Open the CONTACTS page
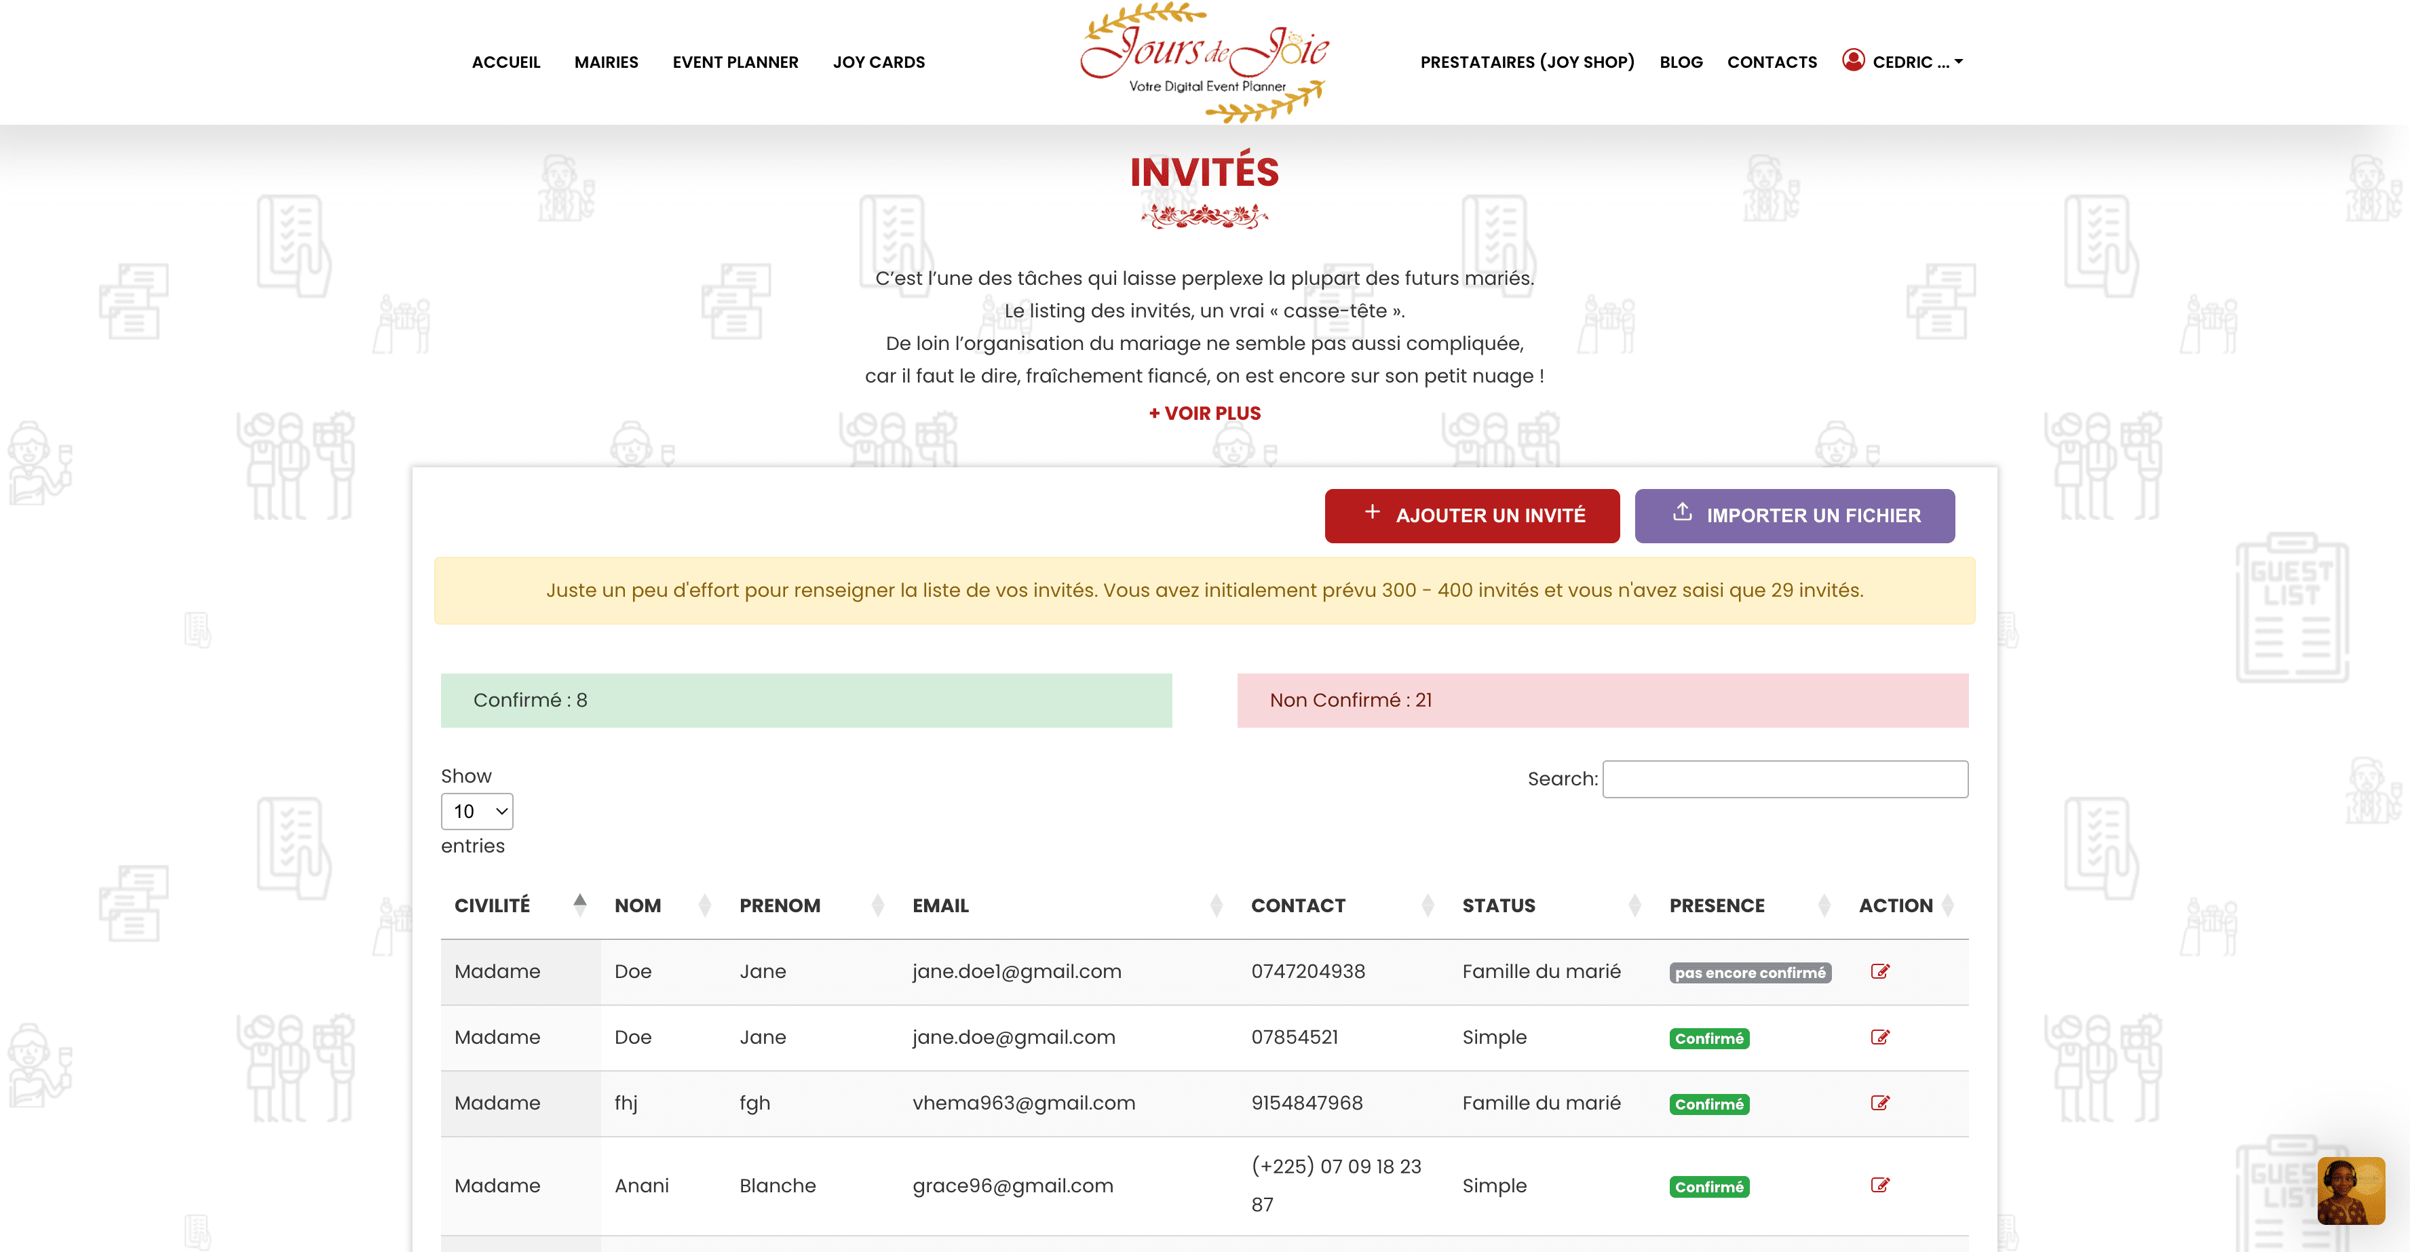 pos(1771,62)
